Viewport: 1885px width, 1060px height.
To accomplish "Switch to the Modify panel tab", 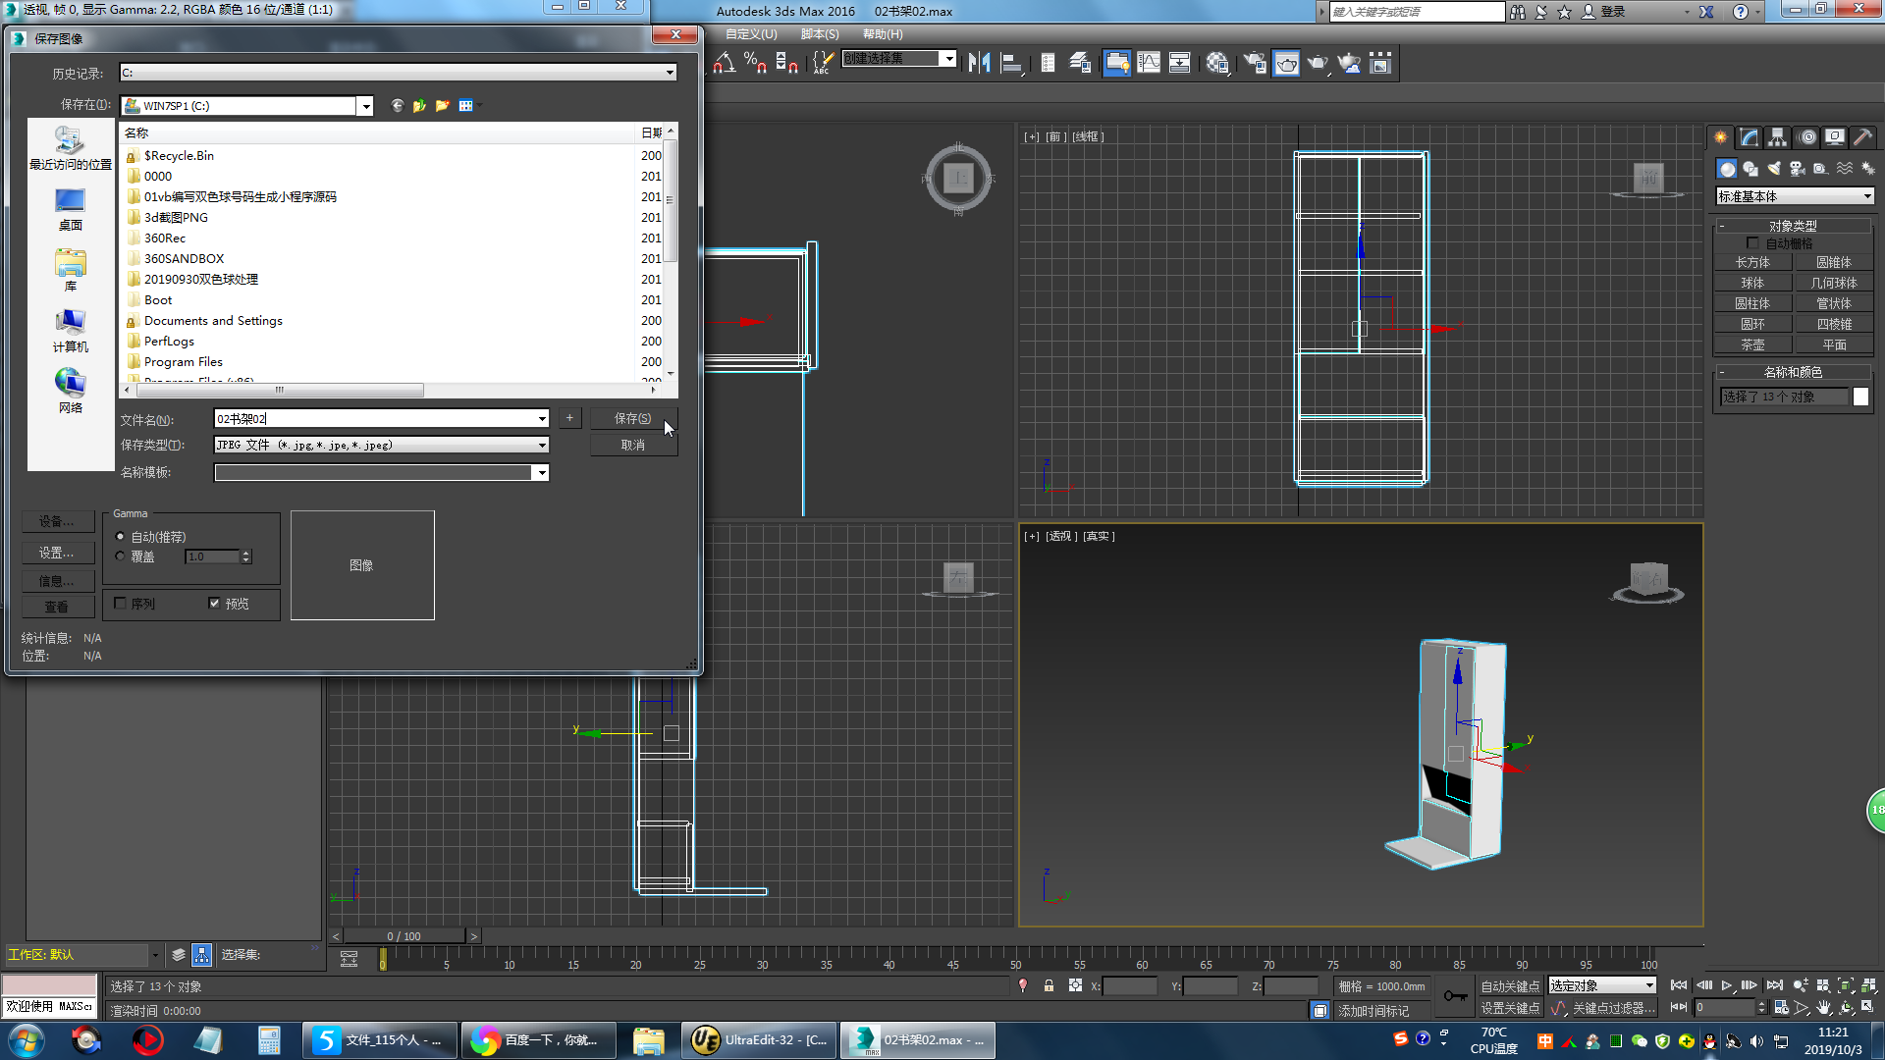I will (x=1750, y=137).
